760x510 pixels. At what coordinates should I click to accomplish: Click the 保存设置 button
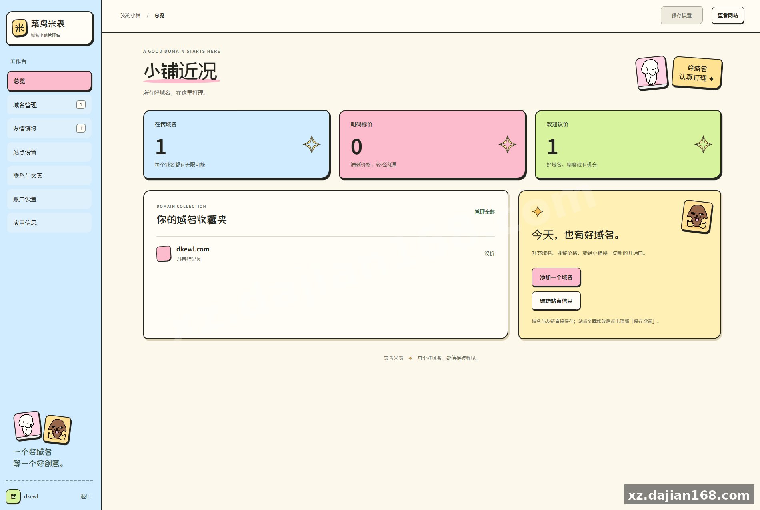click(x=682, y=15)
